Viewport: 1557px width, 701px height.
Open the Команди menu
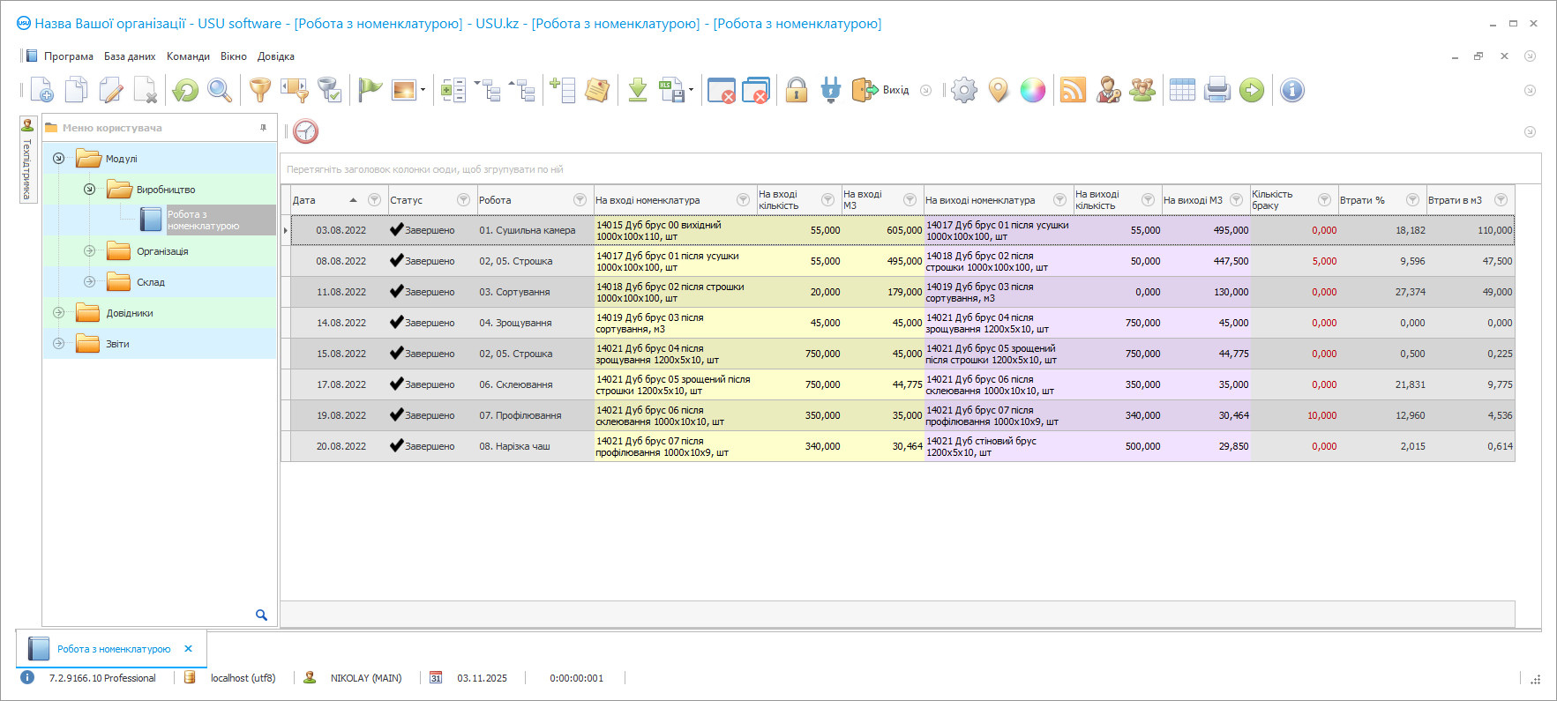(188, 56)
